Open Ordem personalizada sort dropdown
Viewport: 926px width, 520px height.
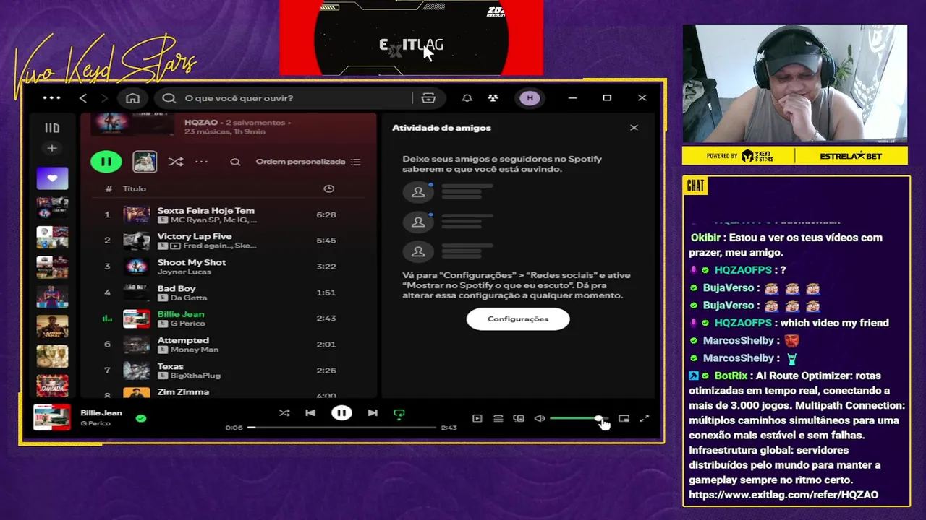coord(308,162)
